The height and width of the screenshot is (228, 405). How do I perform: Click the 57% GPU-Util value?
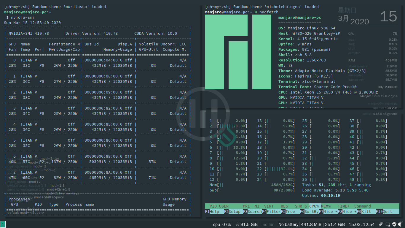(x=152, y=162)
